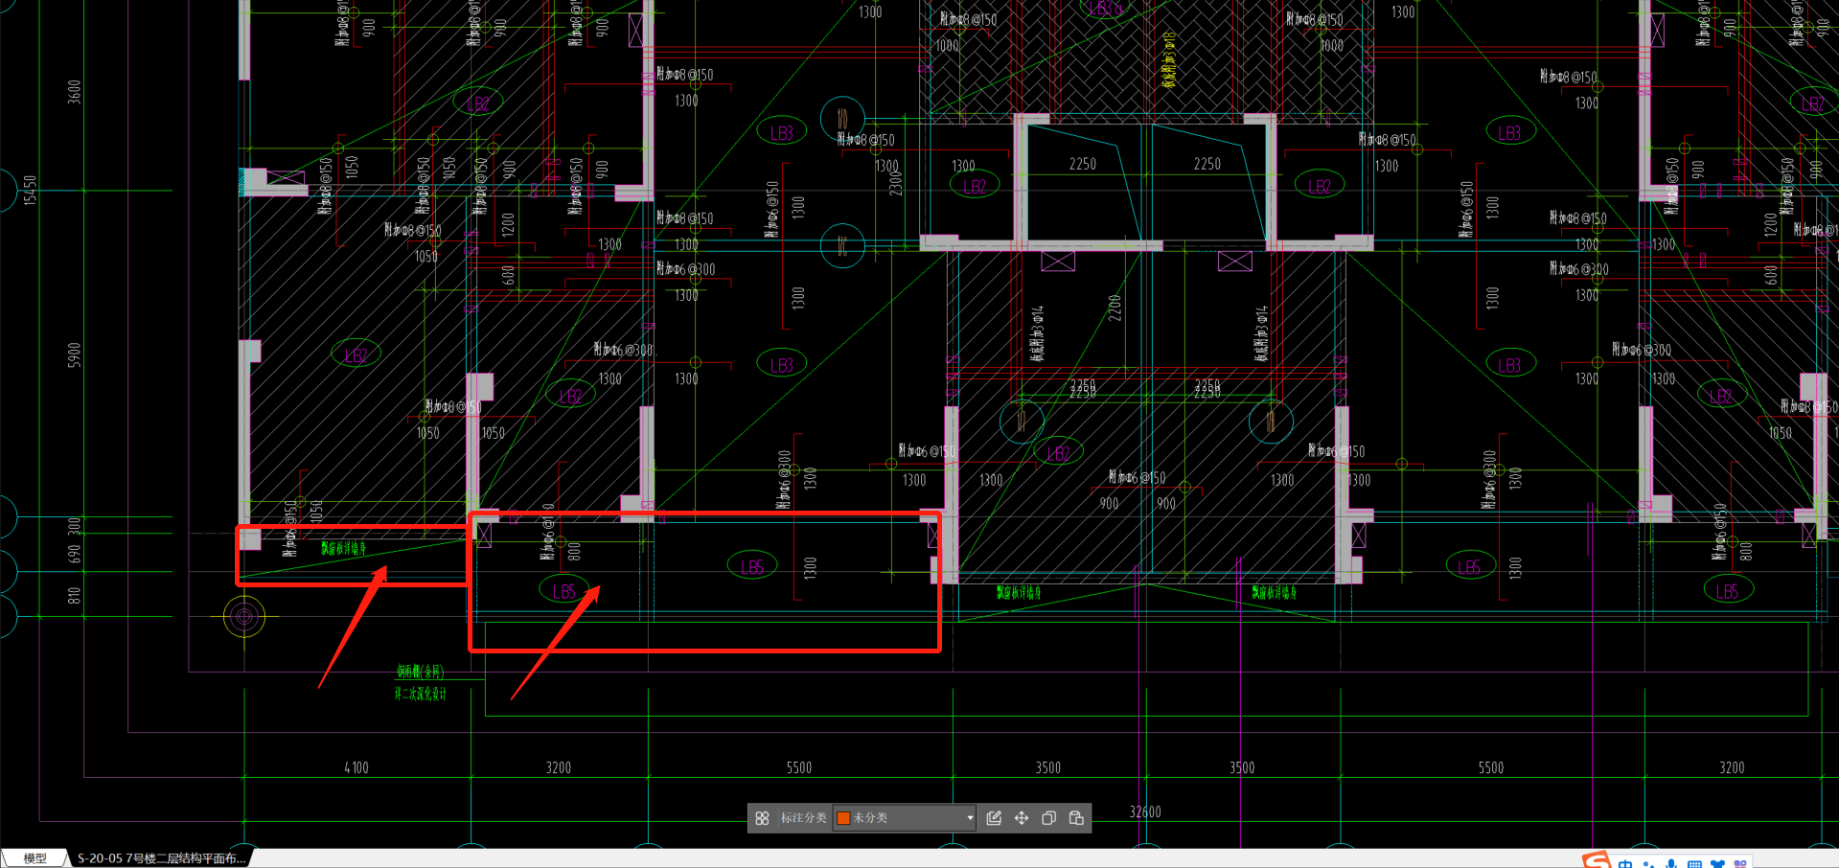Open the IME toolbox icon

point(1740,864)
